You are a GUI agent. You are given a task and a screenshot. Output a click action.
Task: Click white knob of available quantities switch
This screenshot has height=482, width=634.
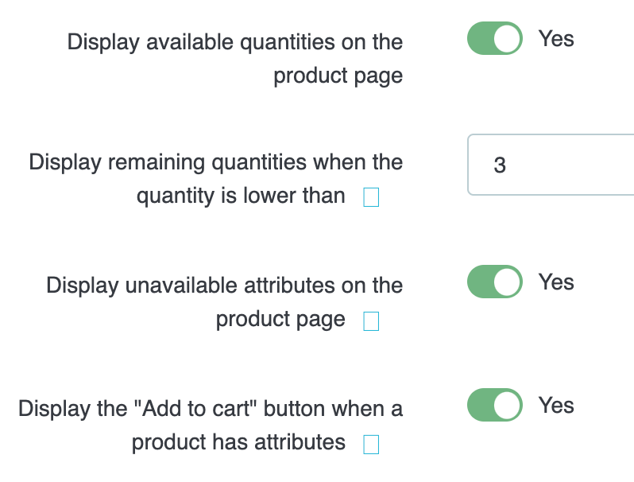click(x=507, y=39)
